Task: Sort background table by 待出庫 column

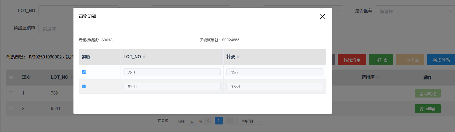Action: [x=378, y=77]
